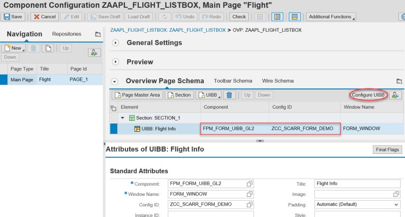This screenshot has width=405, height=217.
Task: Open the Additional Functions menu
Action: 331,17
